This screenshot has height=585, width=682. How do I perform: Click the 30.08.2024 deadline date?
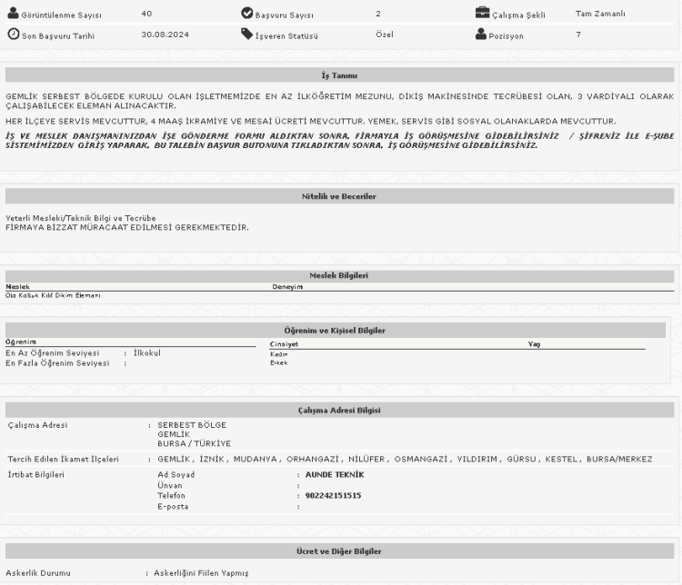[x=164, y=35]
